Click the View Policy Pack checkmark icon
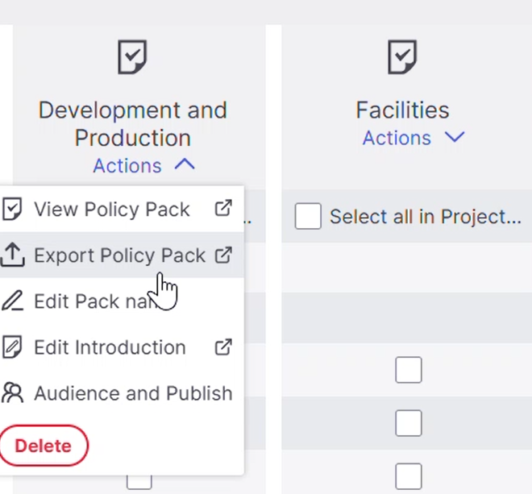Viewport: 532px width, 494px height. tap(12, 210)
